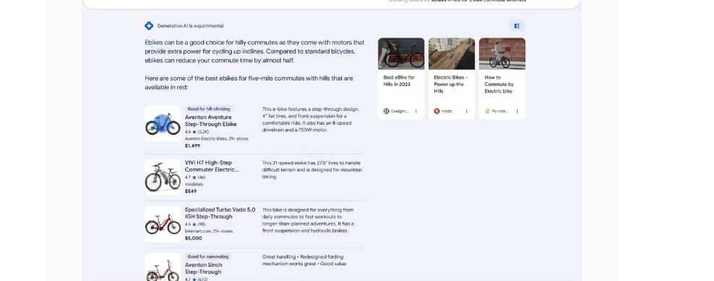Click the 4.7 star rating of VIVI H7

[x=195, y=177]
